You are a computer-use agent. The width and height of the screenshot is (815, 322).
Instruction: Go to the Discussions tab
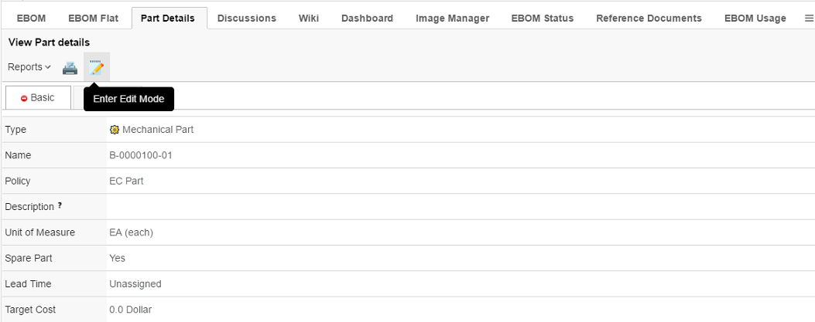(246, 19)
